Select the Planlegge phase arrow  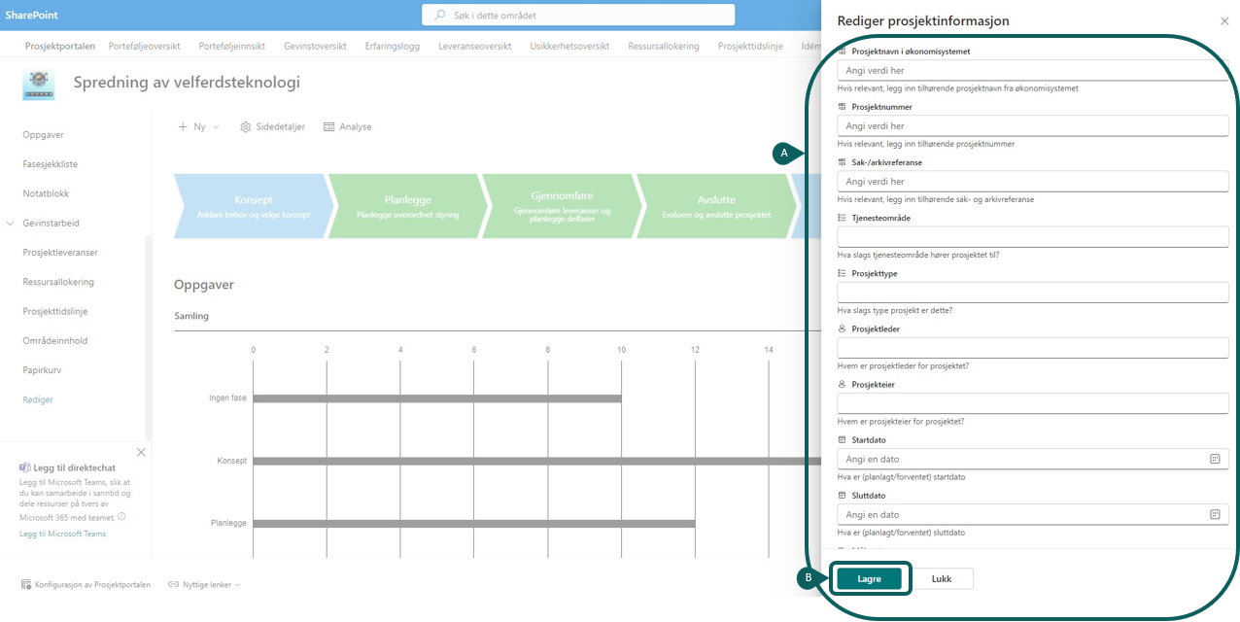[x=407, y=206]
